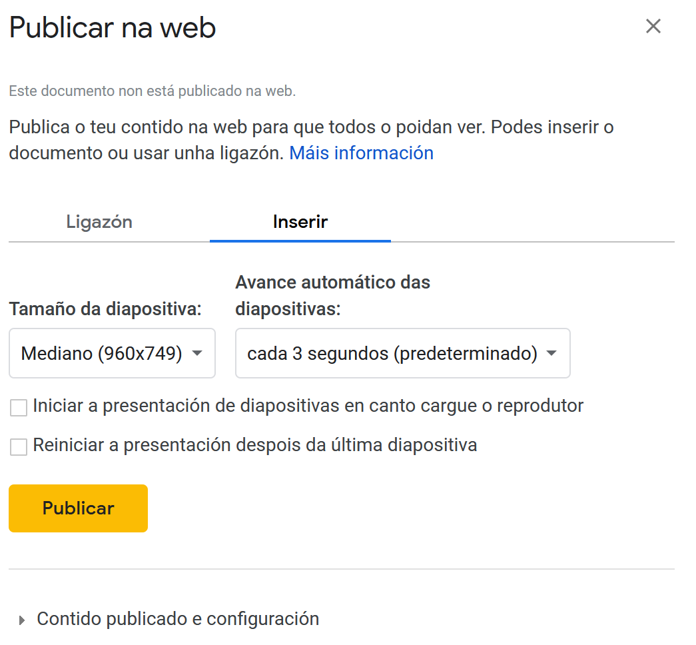The height and width of the screenshot is (645, 696).
Task: Enable the Iniciar a presentación checkbox
Action: tap(19, 407)
